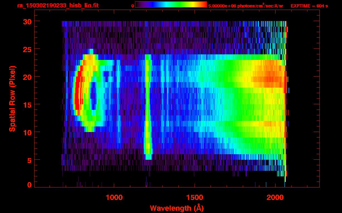Image resolution: width=342 pixels, height=213 pixels.
Task: Click the color bar minimum value 0
Action: (133, 6)
